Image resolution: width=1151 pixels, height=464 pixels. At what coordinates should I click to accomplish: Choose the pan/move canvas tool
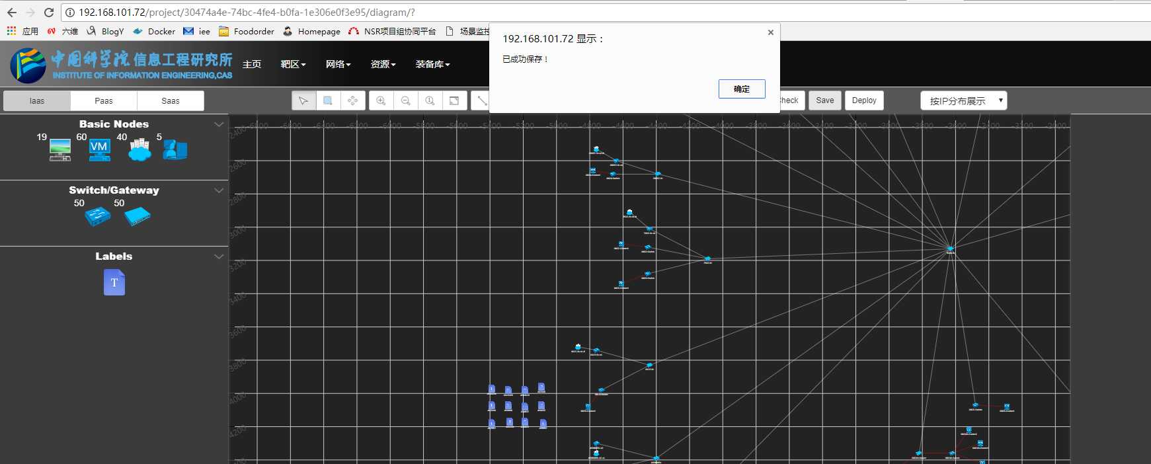(353, 100)
